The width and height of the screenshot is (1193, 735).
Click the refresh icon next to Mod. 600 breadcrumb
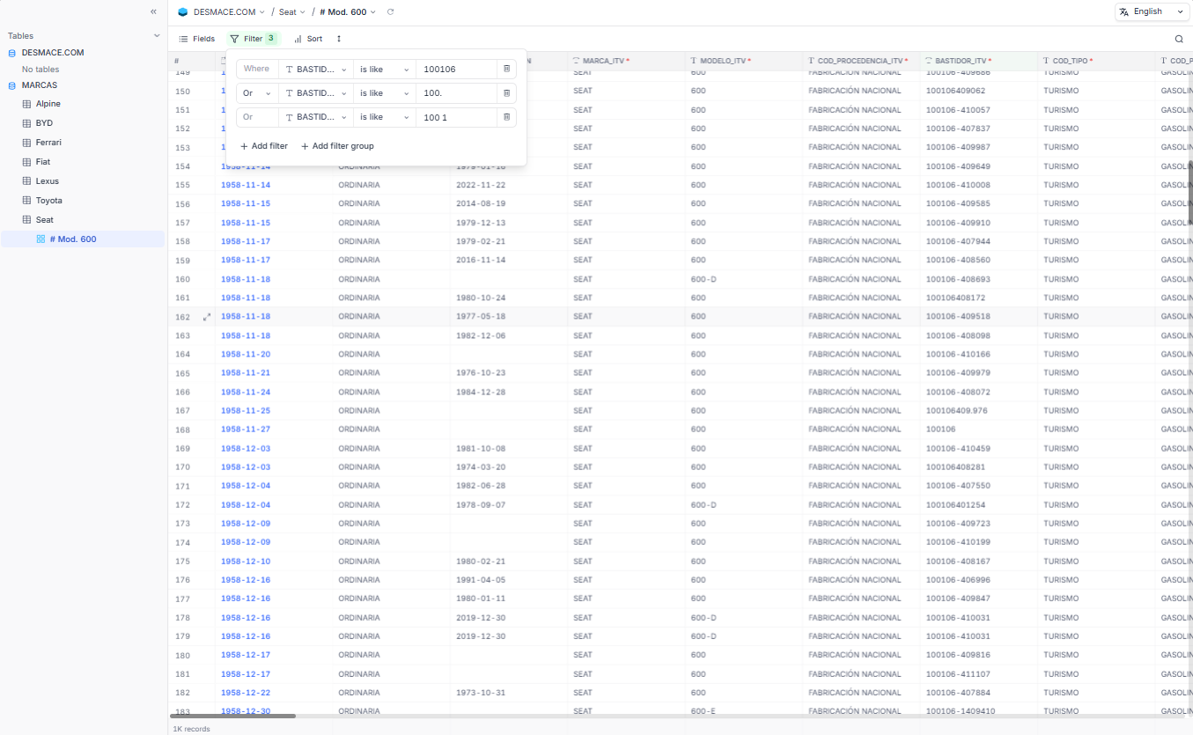coord(390,12)
